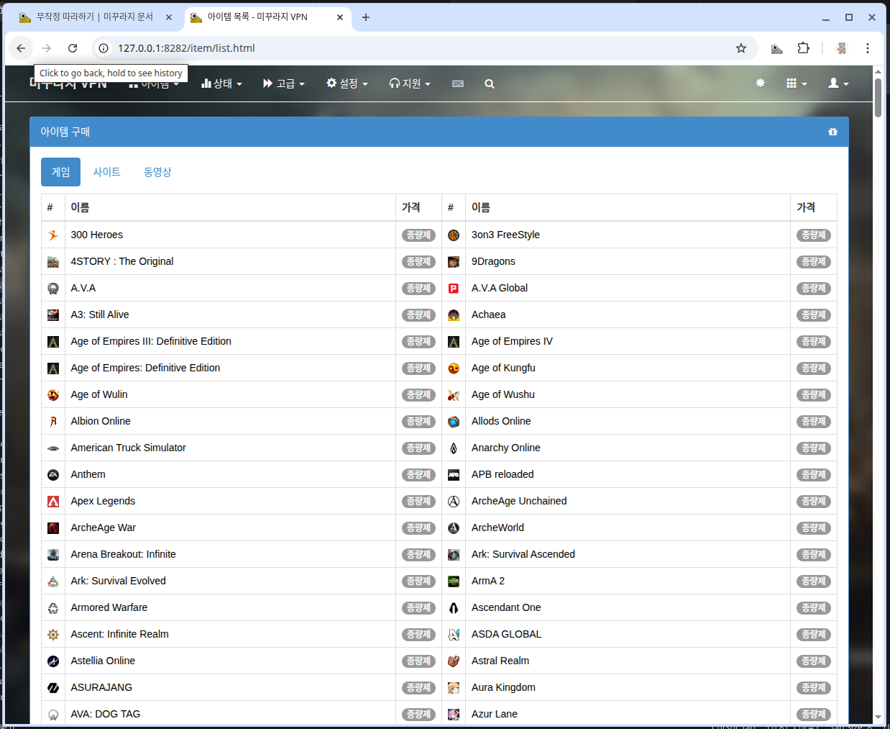This screenshot has width=890, height=729.
Task: Click the ArmA 2 icon
Action: pos(454,581)
